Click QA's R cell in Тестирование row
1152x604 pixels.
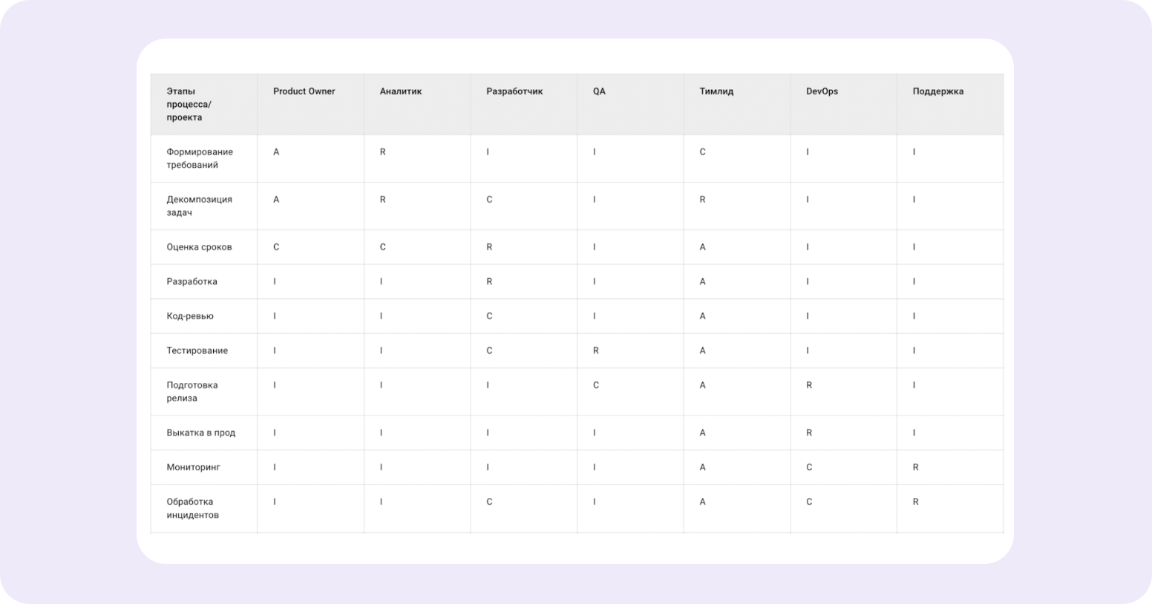(596, 350)
